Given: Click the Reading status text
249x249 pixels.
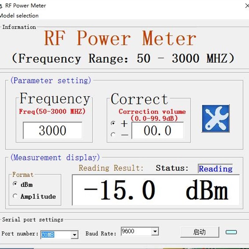Looking at the screenshot, I should (x=216, y=169).
